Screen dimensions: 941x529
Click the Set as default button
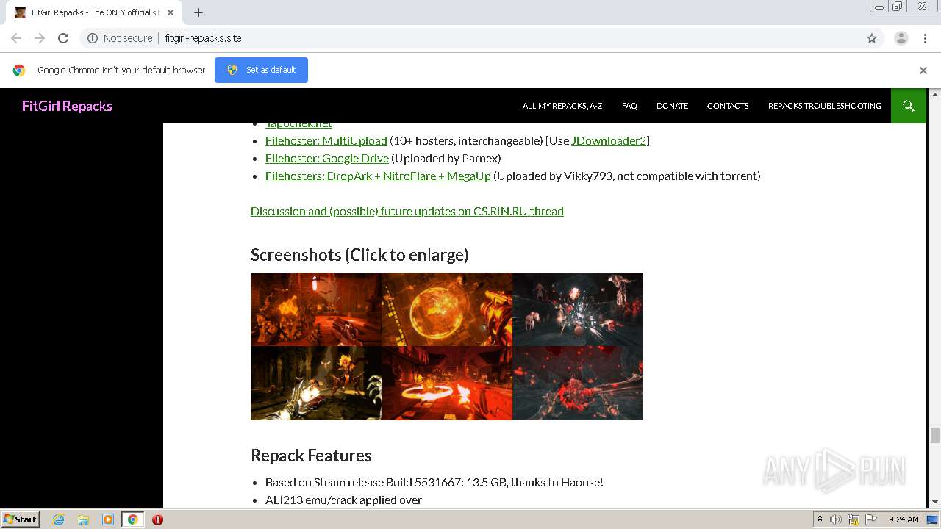[261, 70]
